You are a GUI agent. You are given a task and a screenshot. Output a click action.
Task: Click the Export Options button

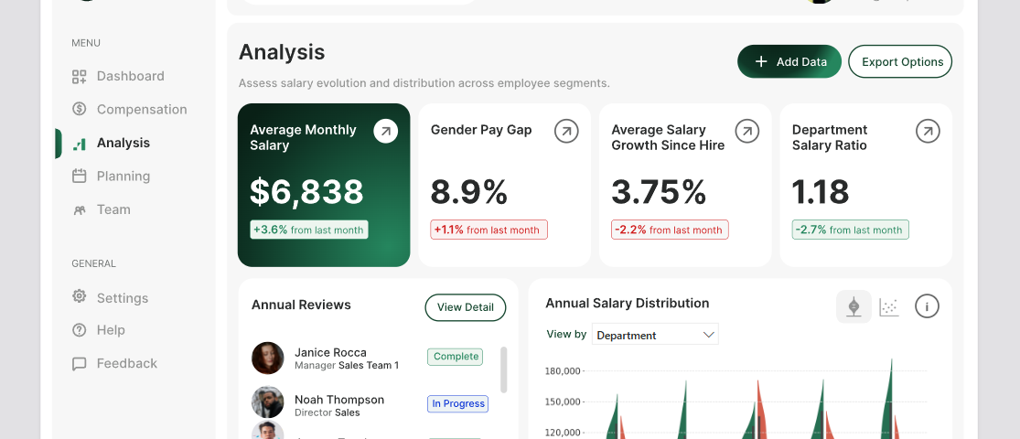click(x=900, y=62)
